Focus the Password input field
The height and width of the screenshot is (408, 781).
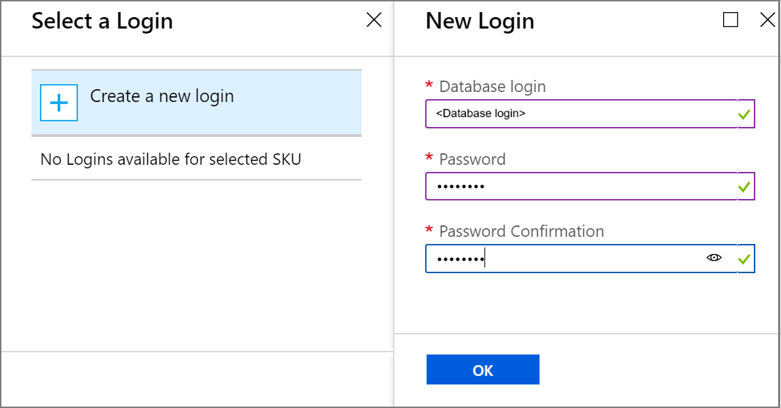tap(580, 186)
